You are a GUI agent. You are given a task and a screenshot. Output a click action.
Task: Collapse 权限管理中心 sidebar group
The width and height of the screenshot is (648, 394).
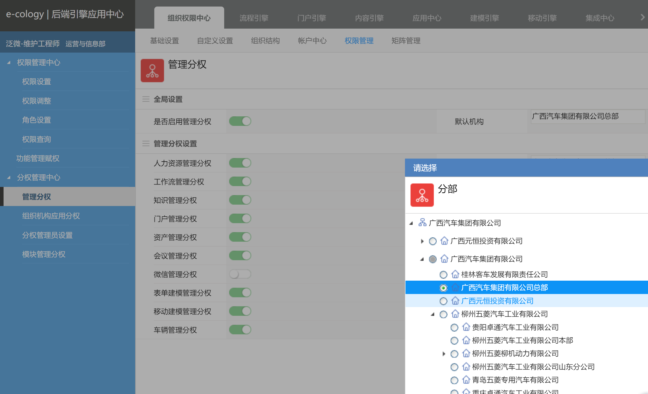9,62
